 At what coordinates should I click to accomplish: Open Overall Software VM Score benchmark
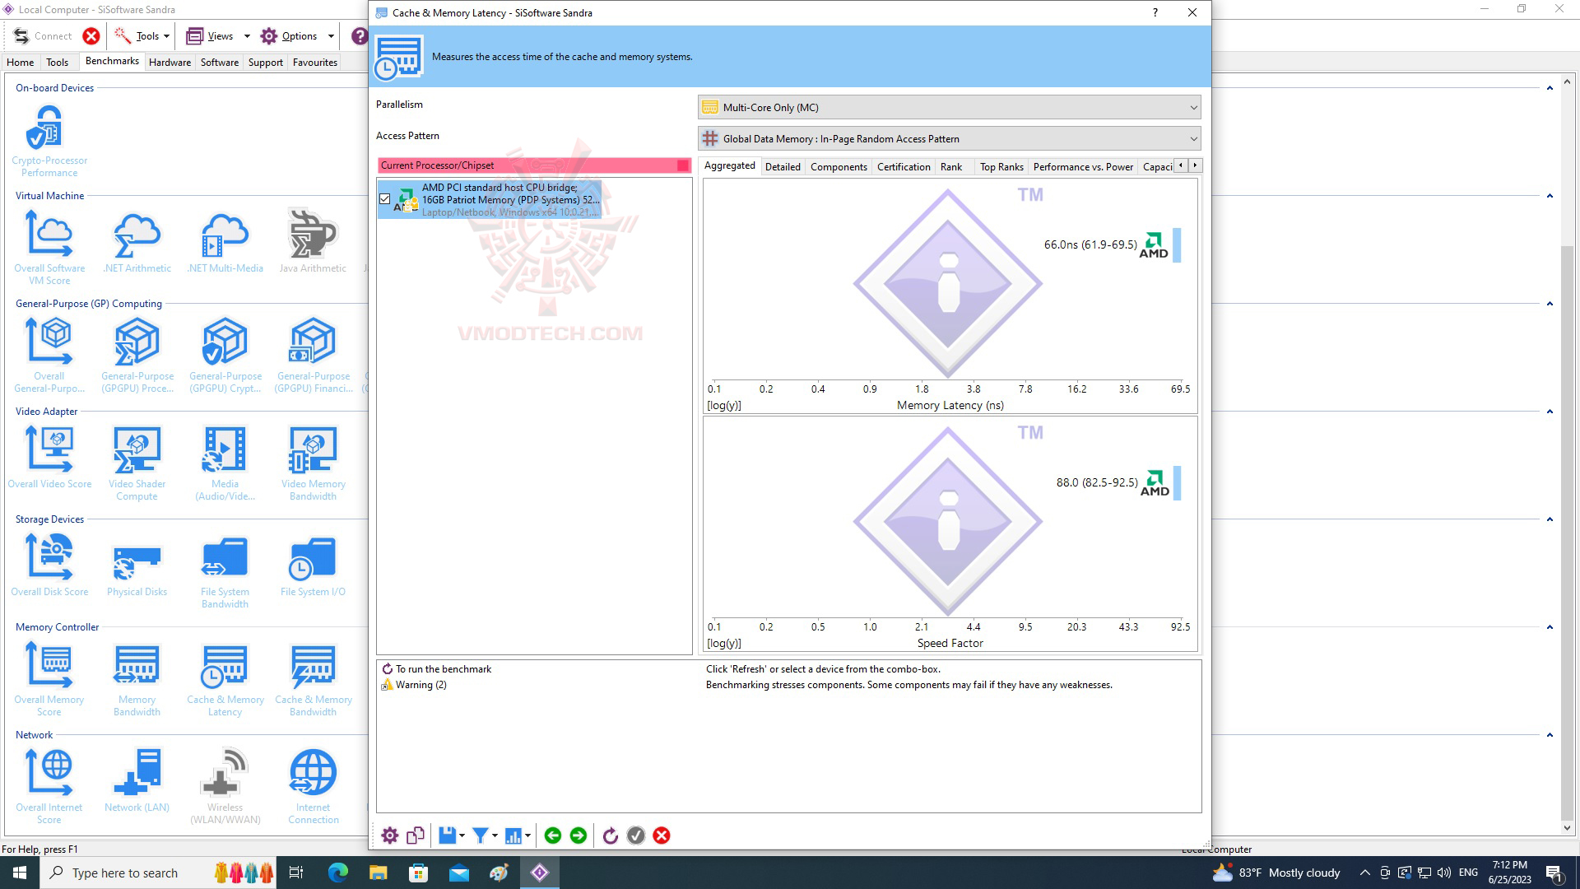49,248
